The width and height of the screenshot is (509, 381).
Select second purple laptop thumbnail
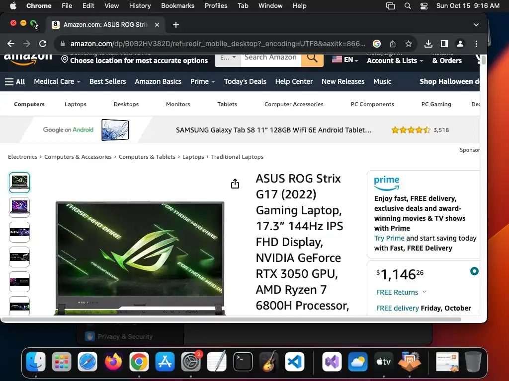click(19, 207)
